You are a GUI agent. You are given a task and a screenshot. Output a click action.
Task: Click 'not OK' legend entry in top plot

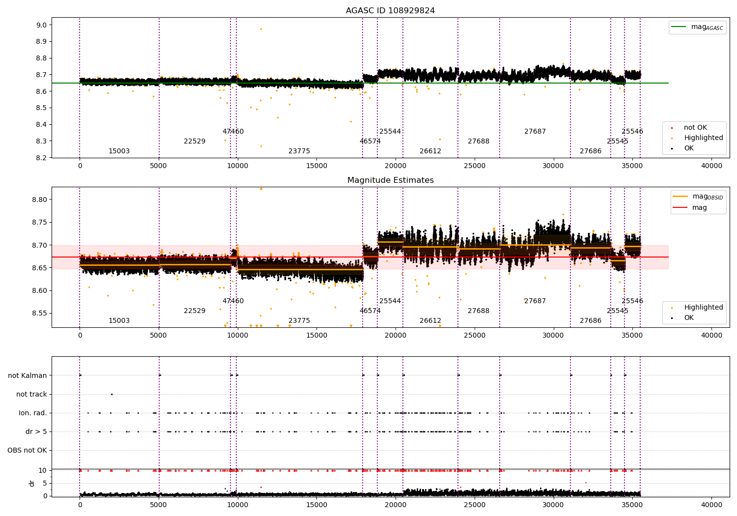tap(689, 128)
